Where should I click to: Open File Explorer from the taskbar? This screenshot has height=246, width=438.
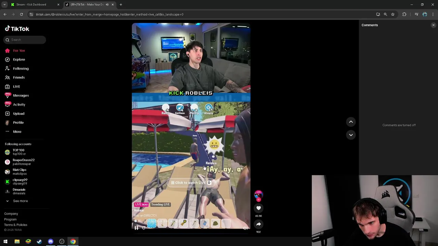coord(17,242)
